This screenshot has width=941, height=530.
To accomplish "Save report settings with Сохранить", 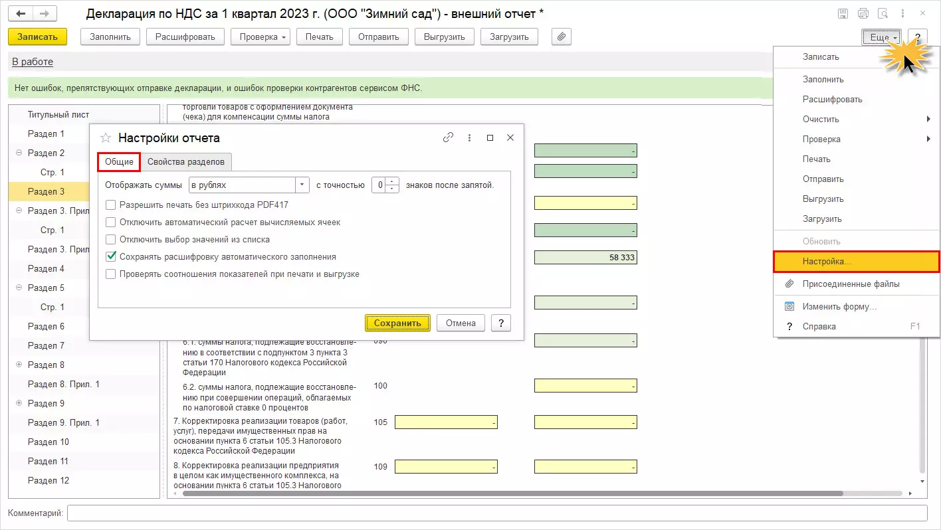I will click(398, 323).
